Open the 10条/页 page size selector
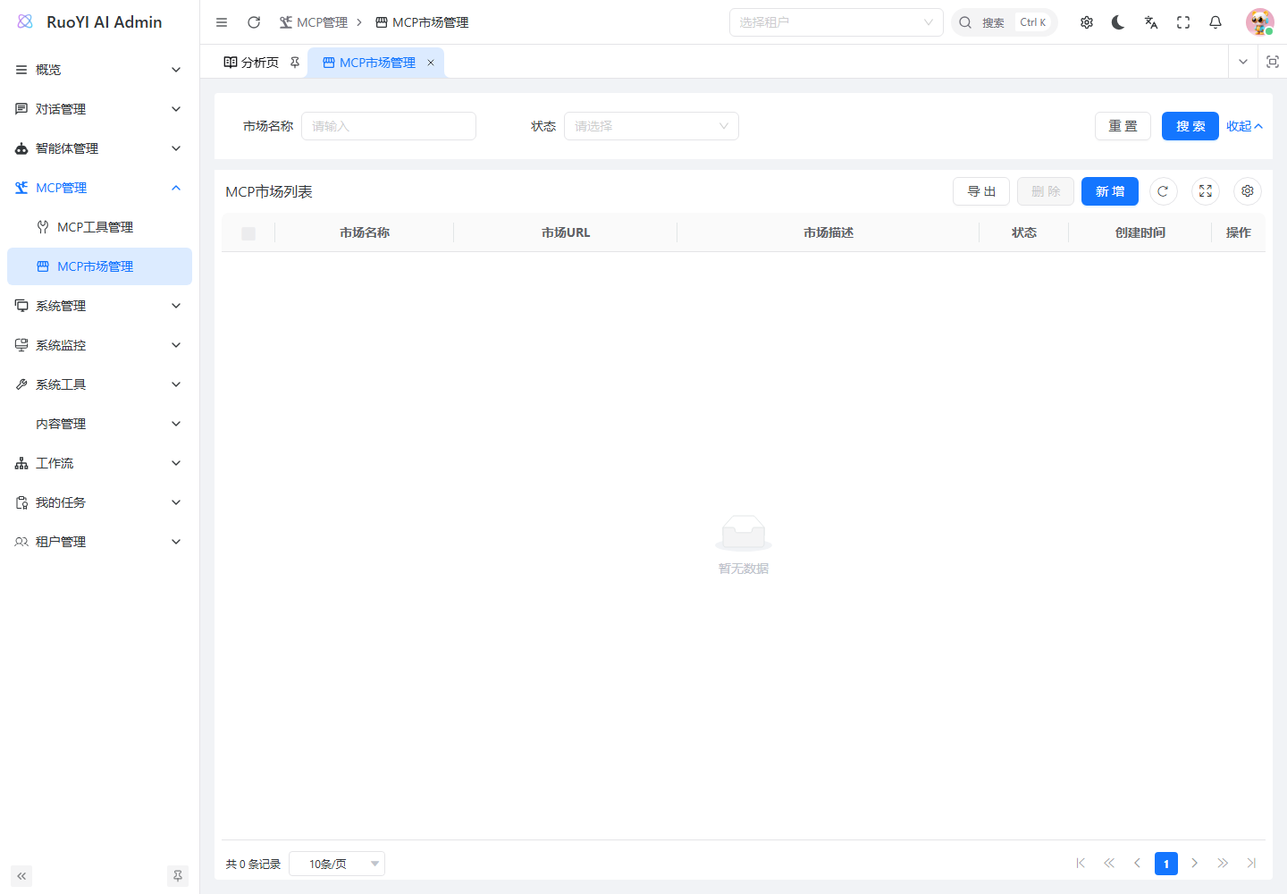Screen dimensions: 1287x894 click(337, 864)
